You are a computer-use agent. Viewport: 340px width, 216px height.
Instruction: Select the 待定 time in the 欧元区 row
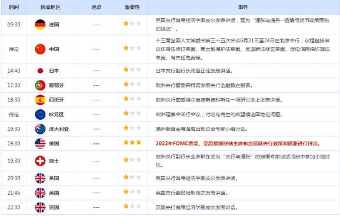(x=14, y=114)
